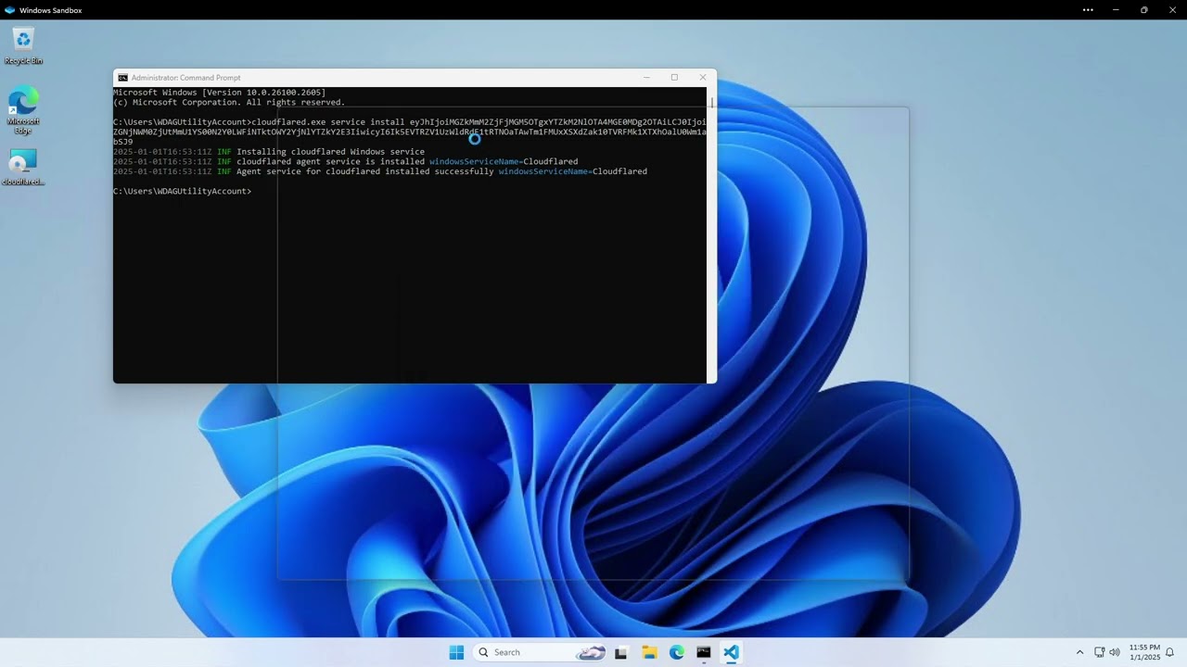
Task: Open the notifications bell
Action: coord(1170,652)
